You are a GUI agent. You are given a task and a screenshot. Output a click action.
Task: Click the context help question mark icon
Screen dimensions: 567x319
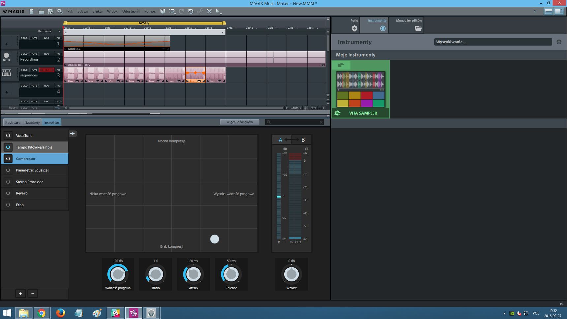[163, 11]
